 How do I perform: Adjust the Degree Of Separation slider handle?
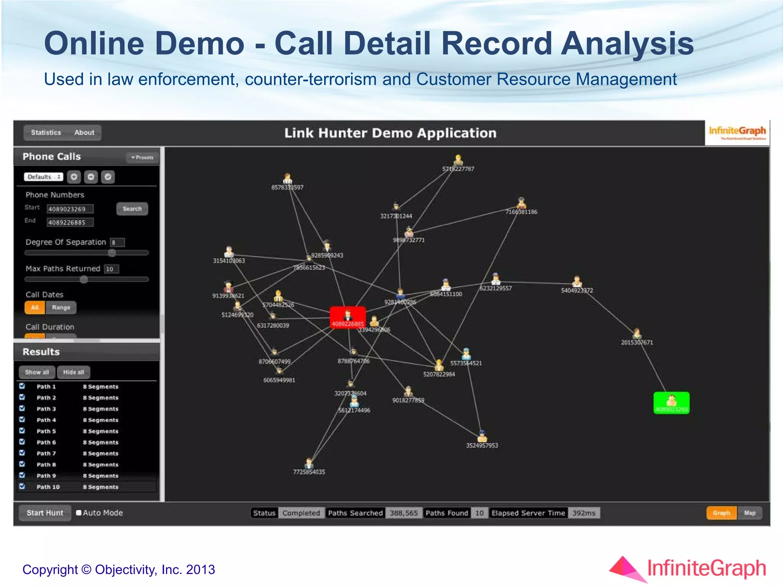click(x=112, y=253)
